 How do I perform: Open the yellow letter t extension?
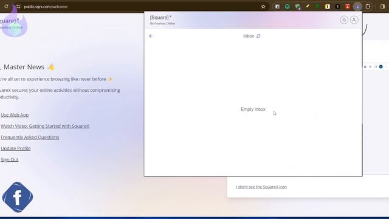pos(328,7)
